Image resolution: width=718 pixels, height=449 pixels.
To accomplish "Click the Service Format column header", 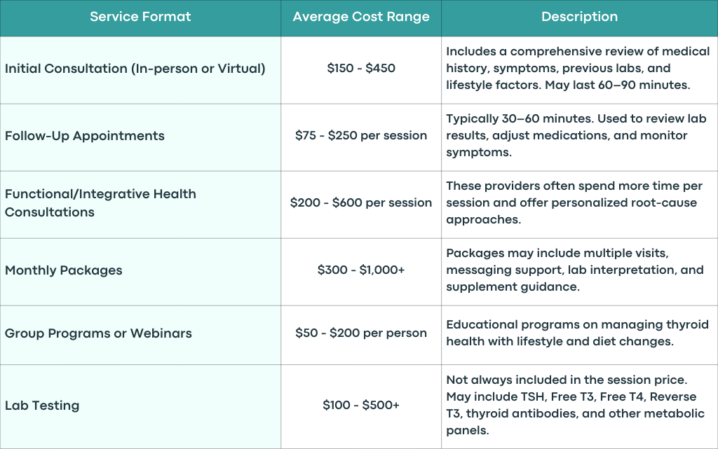I will pyautogui.click(x=140, y=17).
